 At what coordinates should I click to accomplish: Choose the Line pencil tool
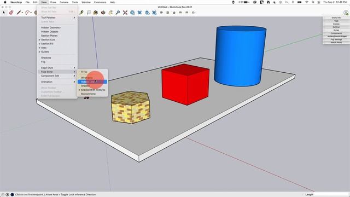click(19, 13)
